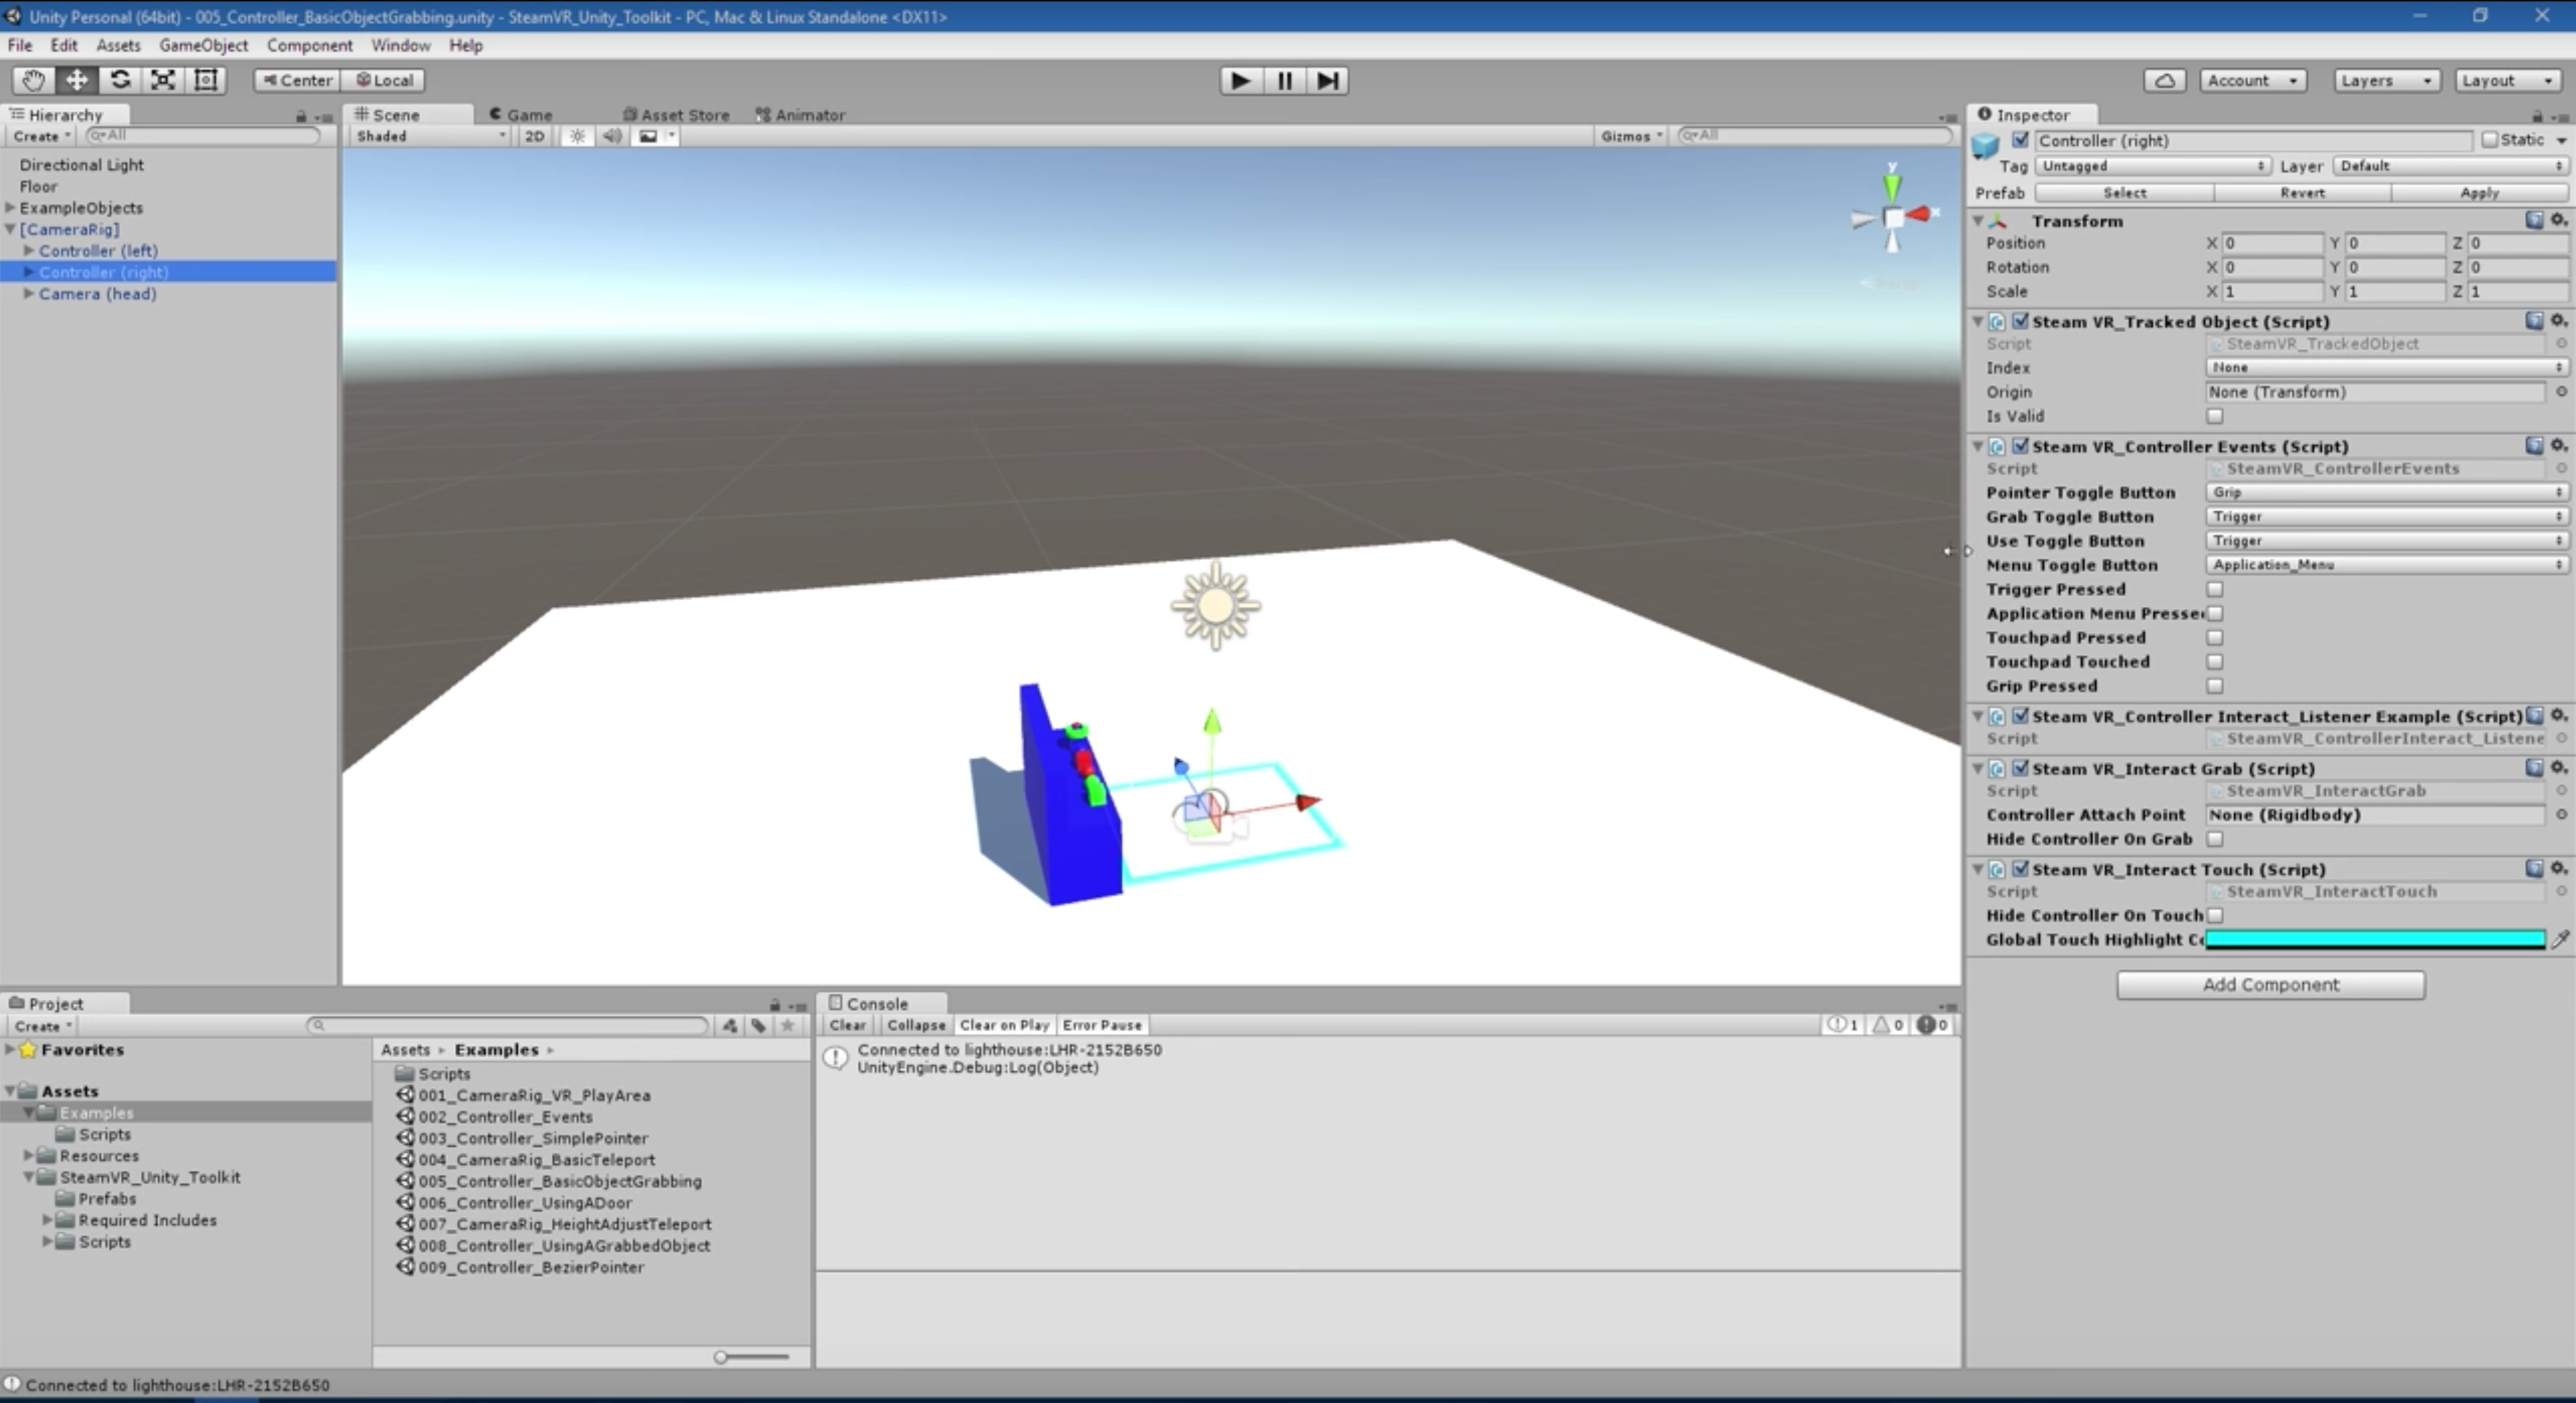Image resolution: width=2576 pixels, height=1403 pixels.
Task: Toggle scene lighting sun icon
Action: tap(577, 136)
